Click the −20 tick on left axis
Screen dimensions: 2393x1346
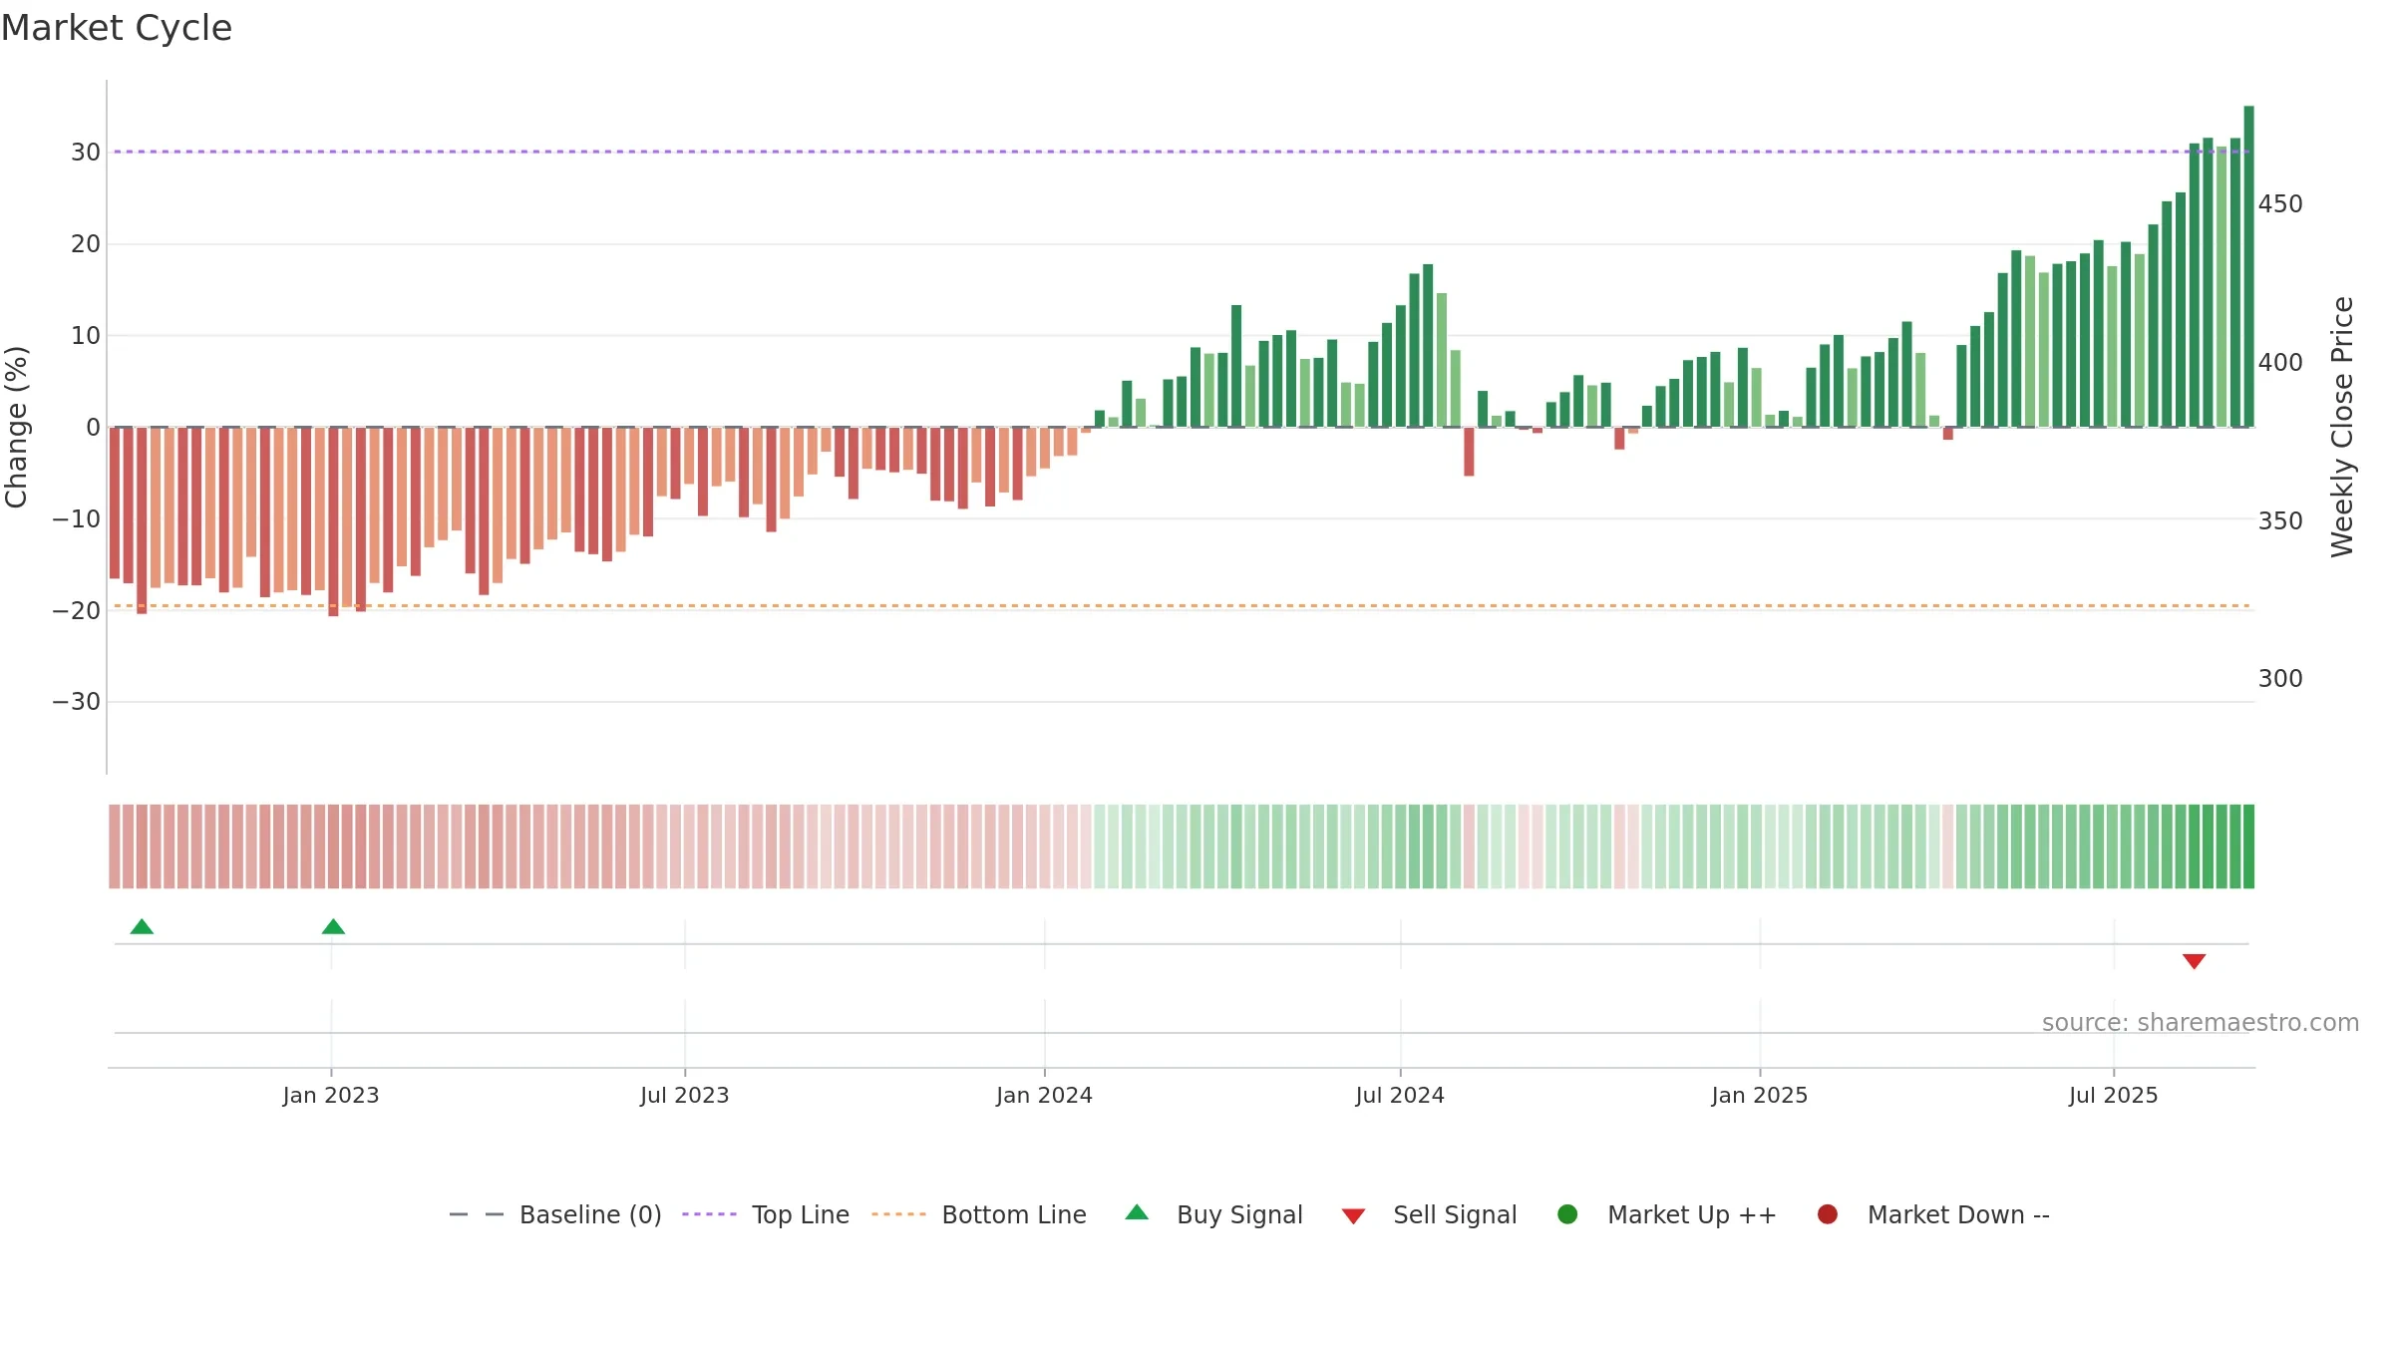coord(77,610)
